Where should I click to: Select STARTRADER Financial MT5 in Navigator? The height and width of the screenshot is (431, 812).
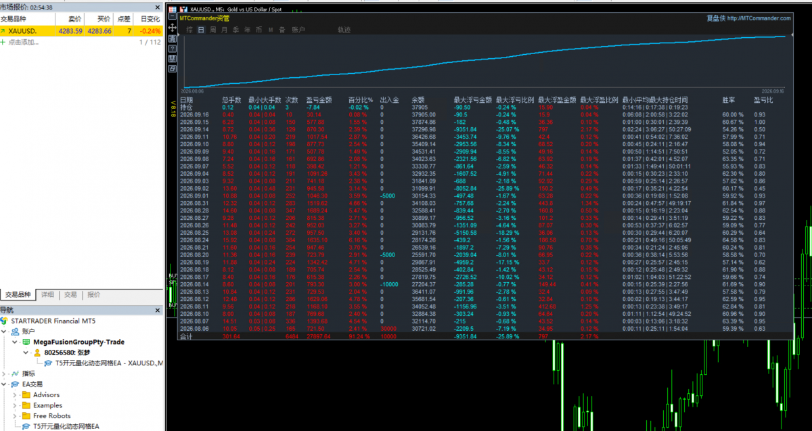point(53,321)
